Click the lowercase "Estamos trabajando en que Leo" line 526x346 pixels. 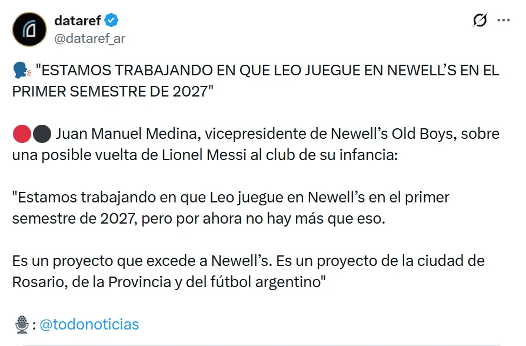231,197
